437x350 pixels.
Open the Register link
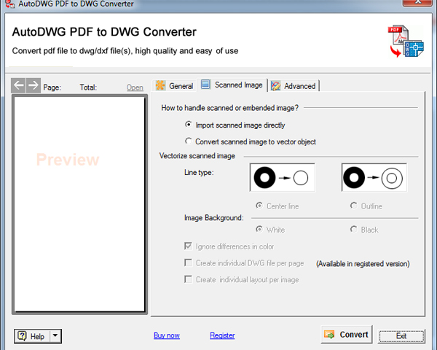pos(222,335)
